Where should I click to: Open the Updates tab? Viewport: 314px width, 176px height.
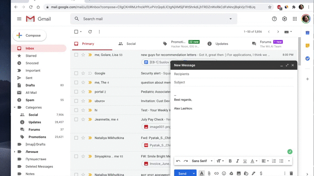218,44
